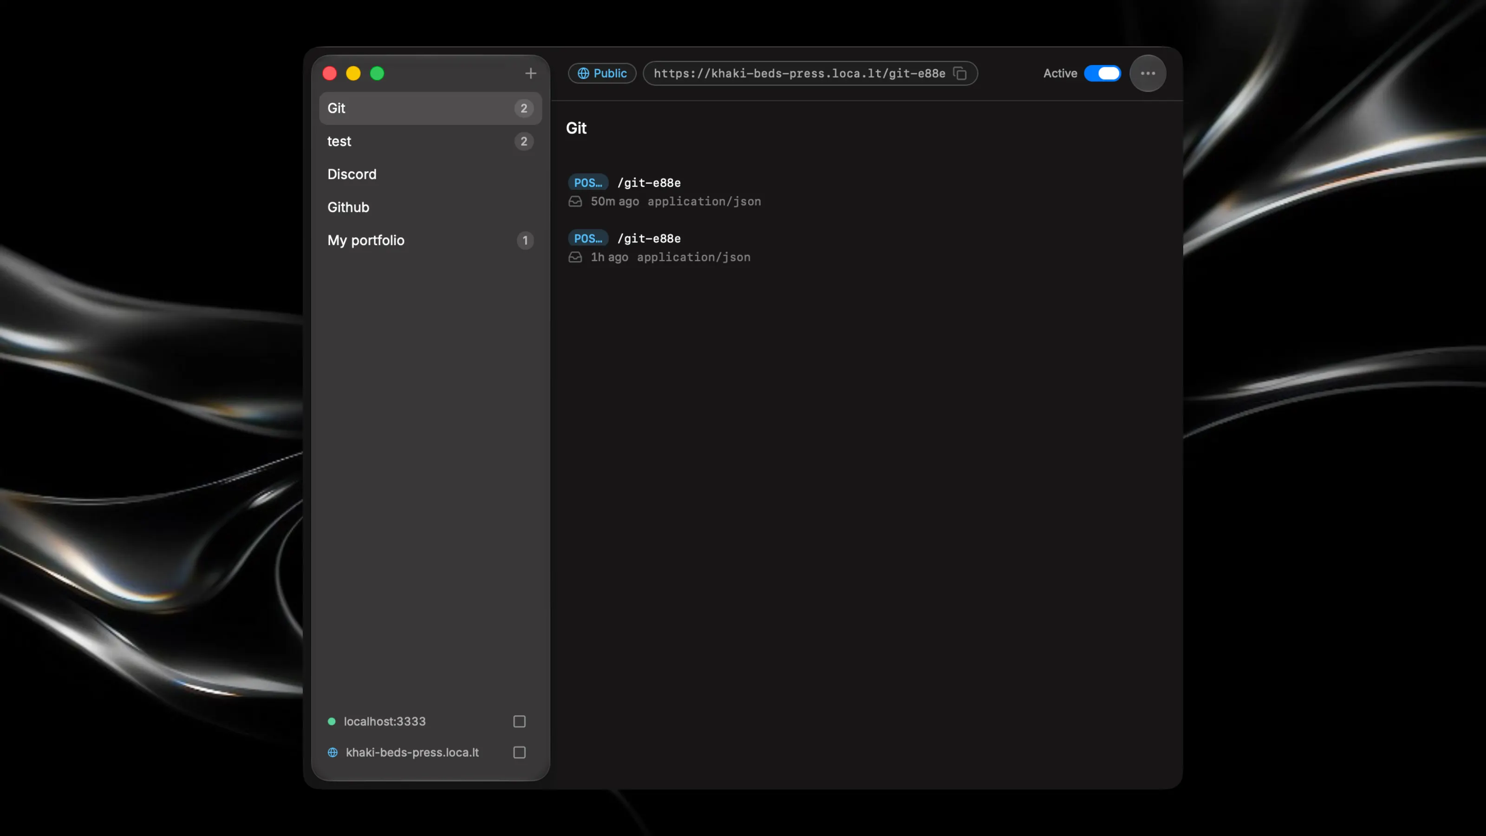Click globe icon next to khaki-beds-press.loca.lt

click(x=333, y=752)
